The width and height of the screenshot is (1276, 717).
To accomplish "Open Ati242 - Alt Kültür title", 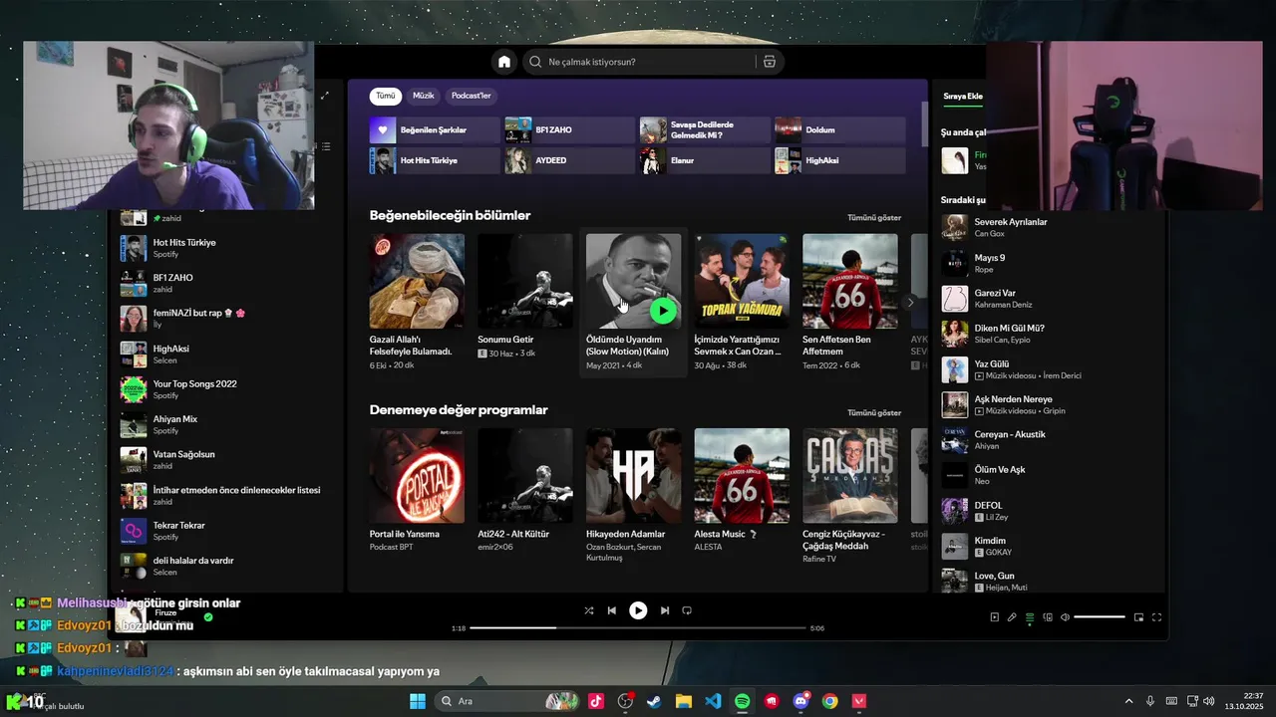I will tap(513, 534).
